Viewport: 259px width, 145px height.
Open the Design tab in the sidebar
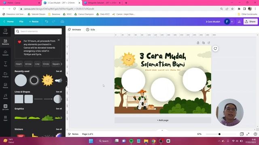5,31
